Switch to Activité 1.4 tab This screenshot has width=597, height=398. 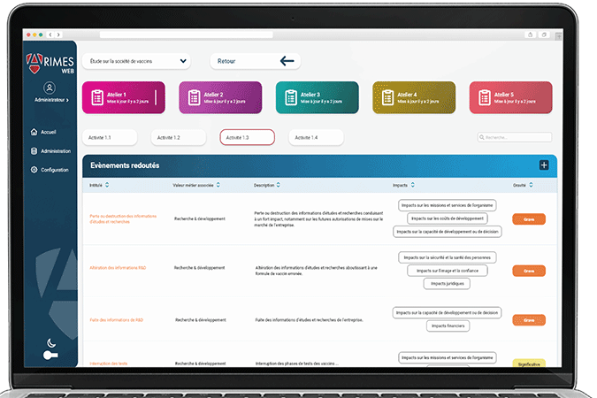point(316,137)
